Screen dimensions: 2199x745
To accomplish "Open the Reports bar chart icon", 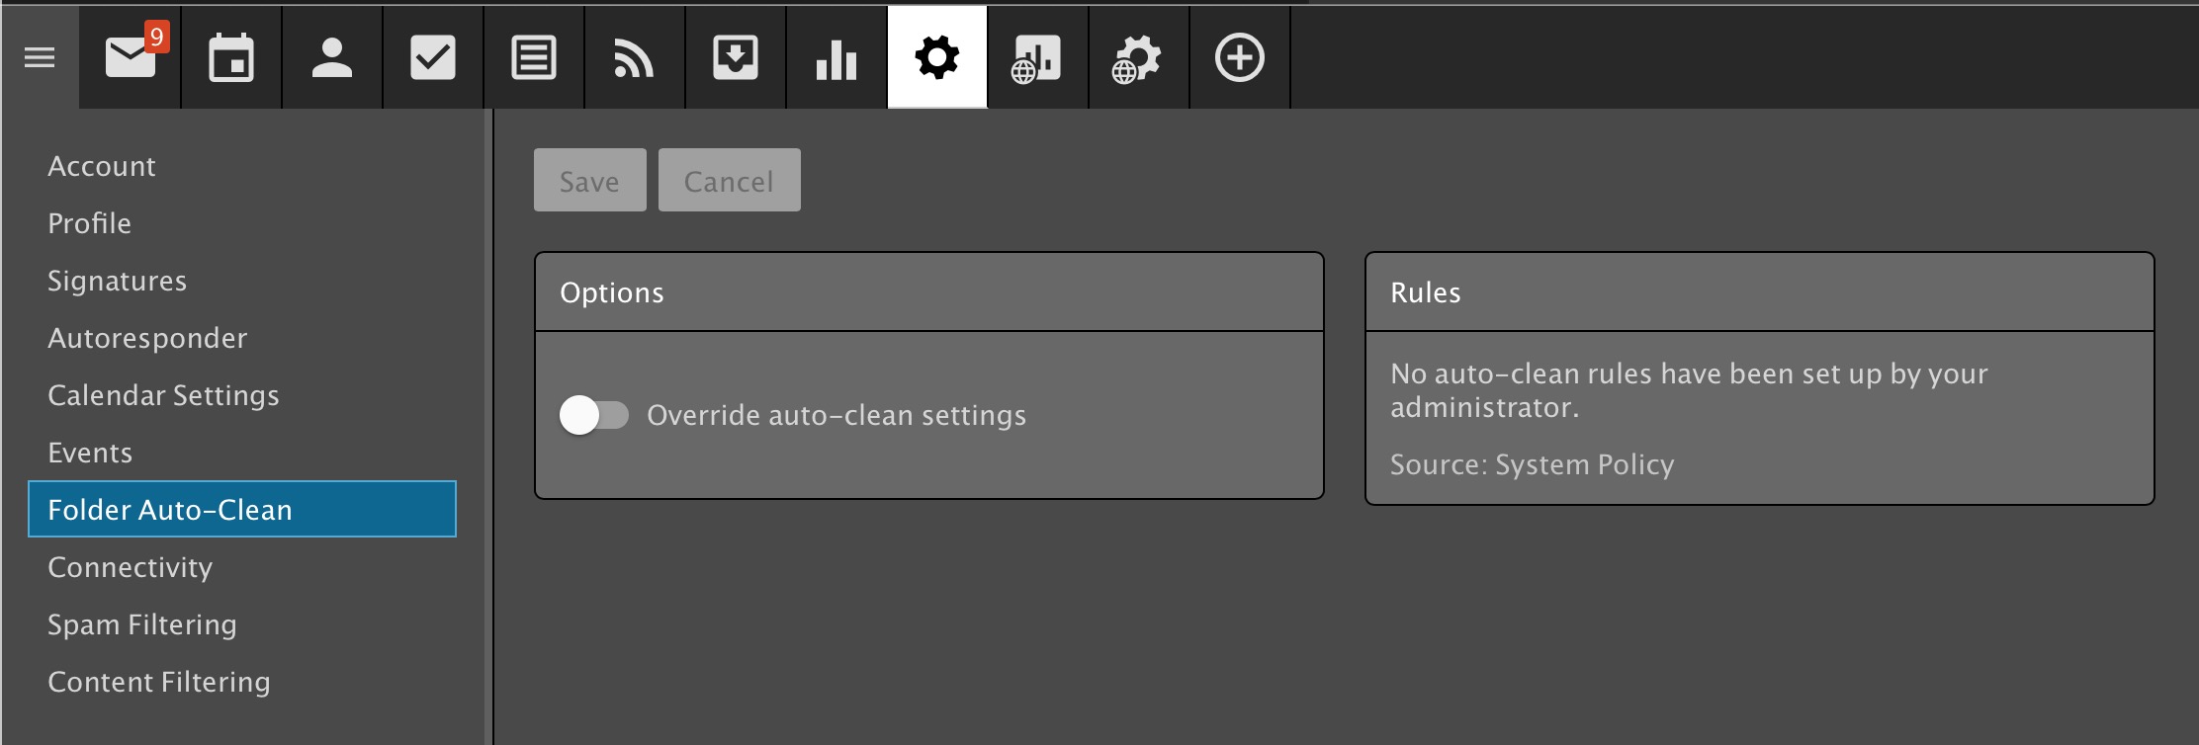I will (836, 57).
